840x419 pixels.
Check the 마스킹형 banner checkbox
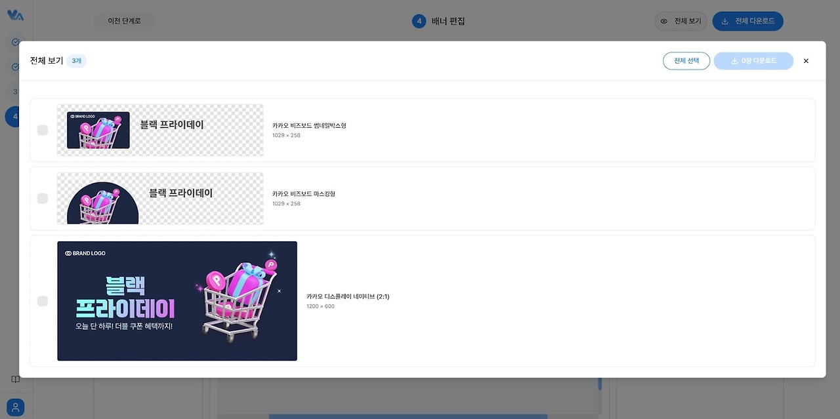pos(43,198)
